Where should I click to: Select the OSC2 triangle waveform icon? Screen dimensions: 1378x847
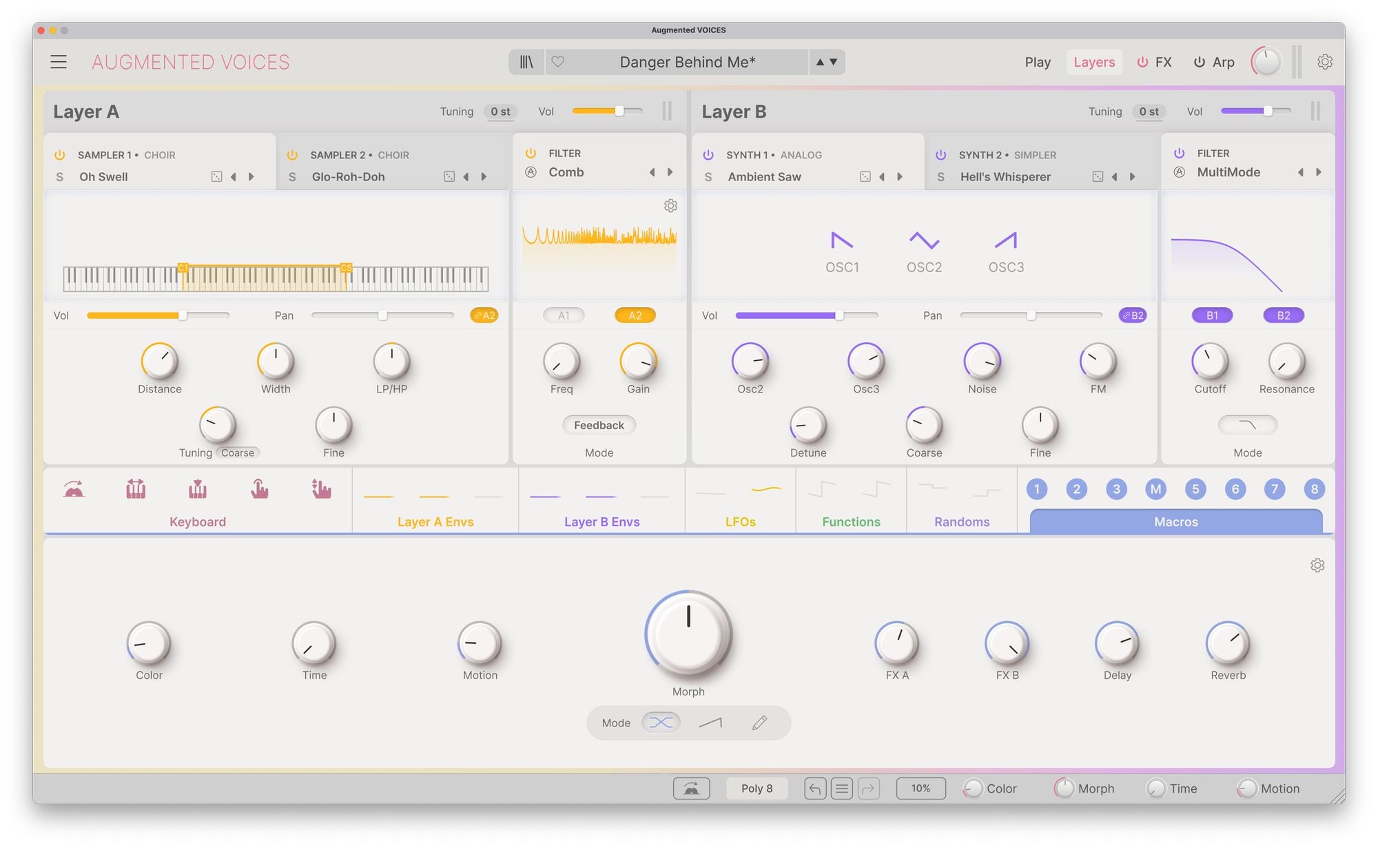924,240
